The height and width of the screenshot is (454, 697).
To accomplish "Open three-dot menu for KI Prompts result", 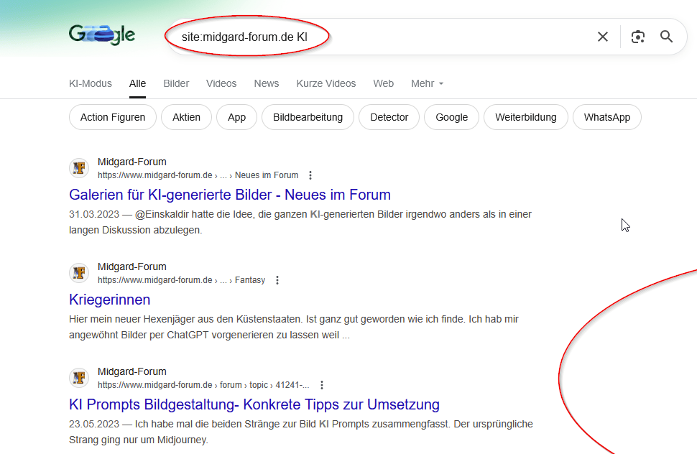I will pyautogui.click(x=322, y=385).
